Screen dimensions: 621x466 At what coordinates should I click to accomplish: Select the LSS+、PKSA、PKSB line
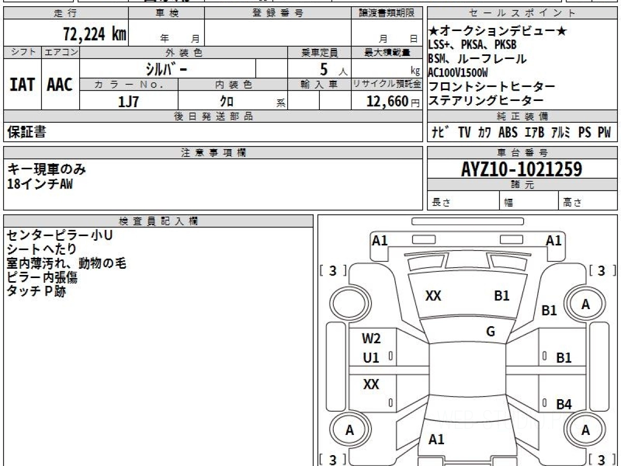[472, 45]
